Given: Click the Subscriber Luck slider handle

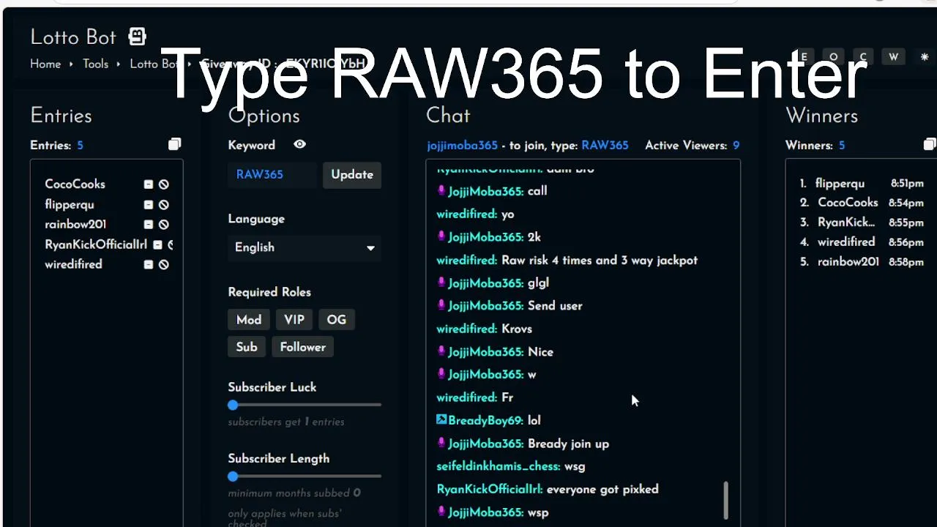Looking at the screenshot, I should (233, 405).
